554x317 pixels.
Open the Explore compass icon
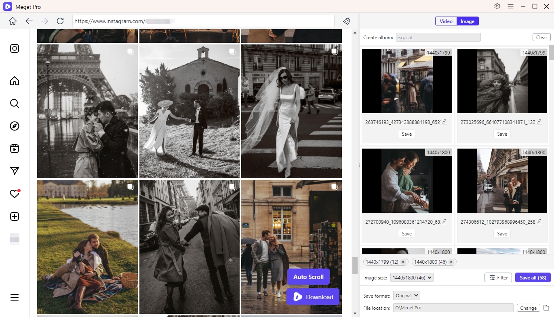click(x=15, y=126)
